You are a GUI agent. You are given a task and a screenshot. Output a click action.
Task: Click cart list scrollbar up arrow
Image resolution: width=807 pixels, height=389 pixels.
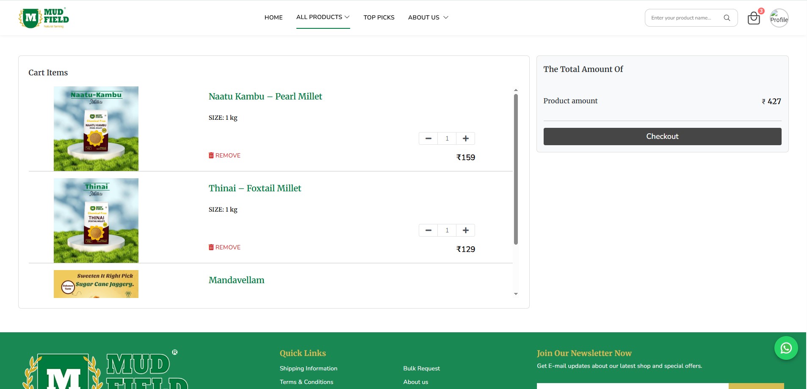pos(516,90)
